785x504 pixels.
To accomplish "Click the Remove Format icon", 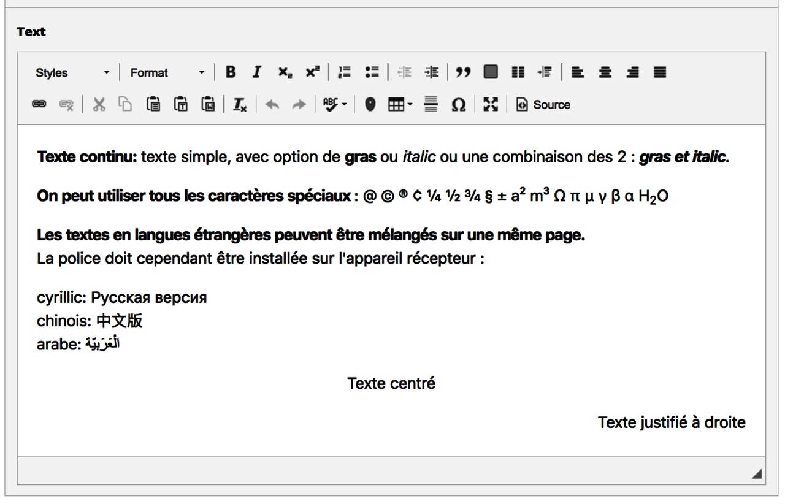I will click(x=239, y=105).
